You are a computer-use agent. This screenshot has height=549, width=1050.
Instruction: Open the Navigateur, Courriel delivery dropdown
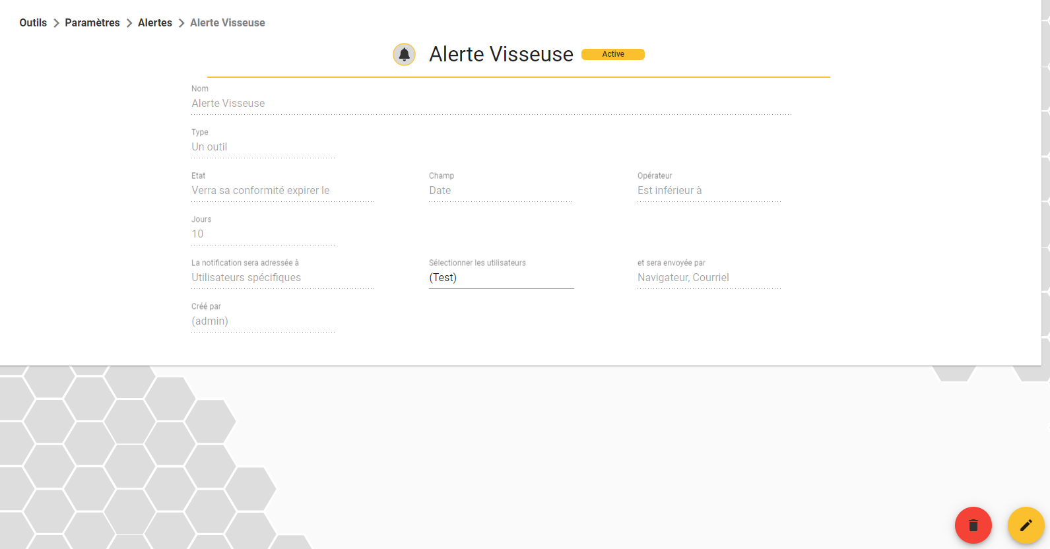709,278
